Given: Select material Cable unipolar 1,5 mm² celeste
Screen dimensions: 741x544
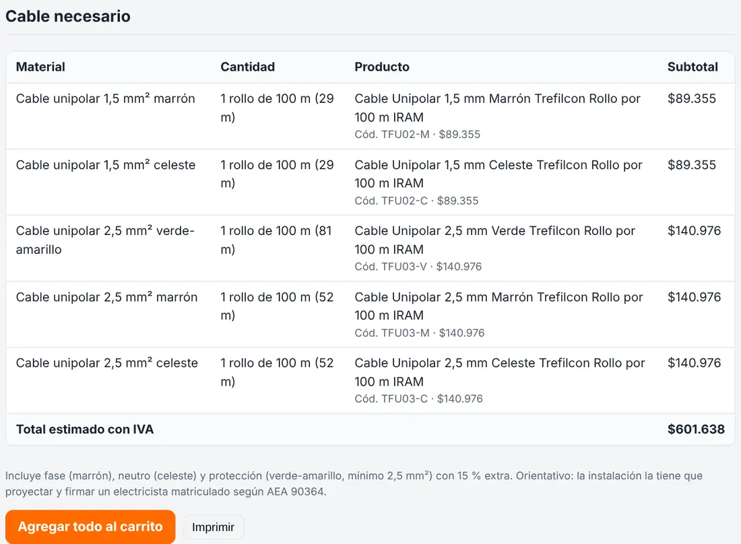Looking at the screenshot, I should 106,165.
